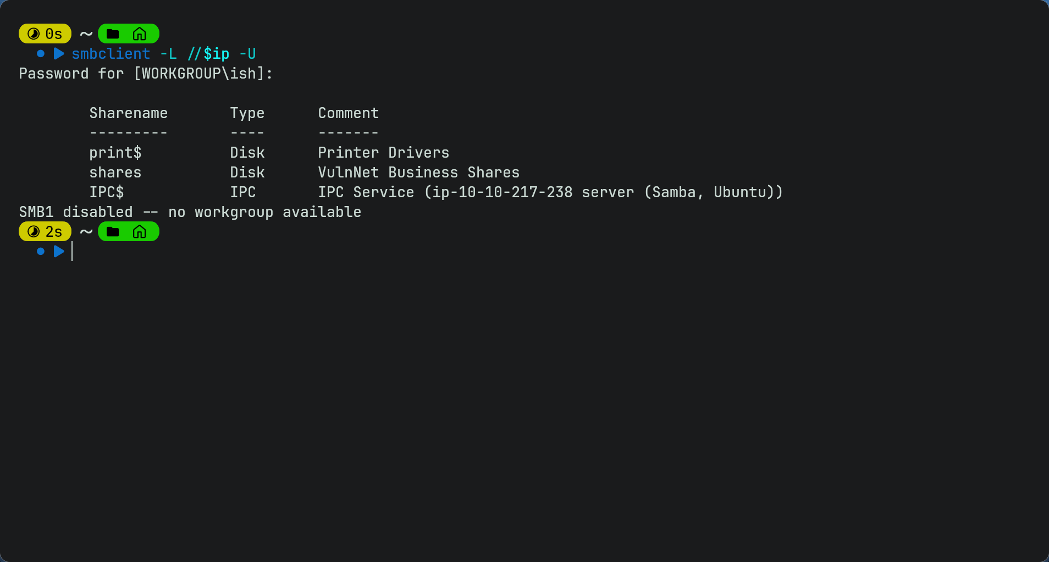
Task: Click the shares share name
Action: (x=115, y=173)
